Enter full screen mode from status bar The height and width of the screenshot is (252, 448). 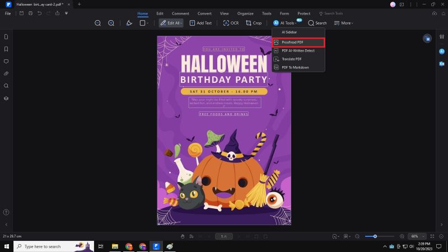point(432,236)
